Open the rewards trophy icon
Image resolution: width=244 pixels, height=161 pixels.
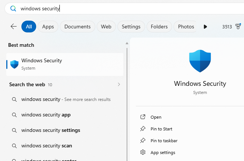(238, 27)
